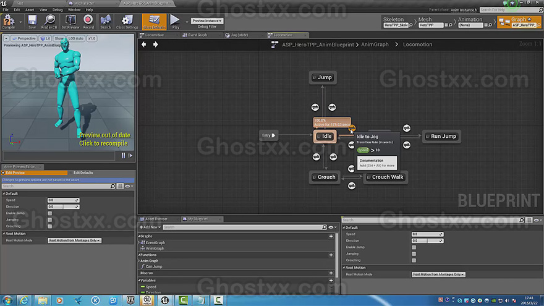Screen dimensions: 544x306
Task: Click the Skeleton asset search icon
Action: pos(410,25)
